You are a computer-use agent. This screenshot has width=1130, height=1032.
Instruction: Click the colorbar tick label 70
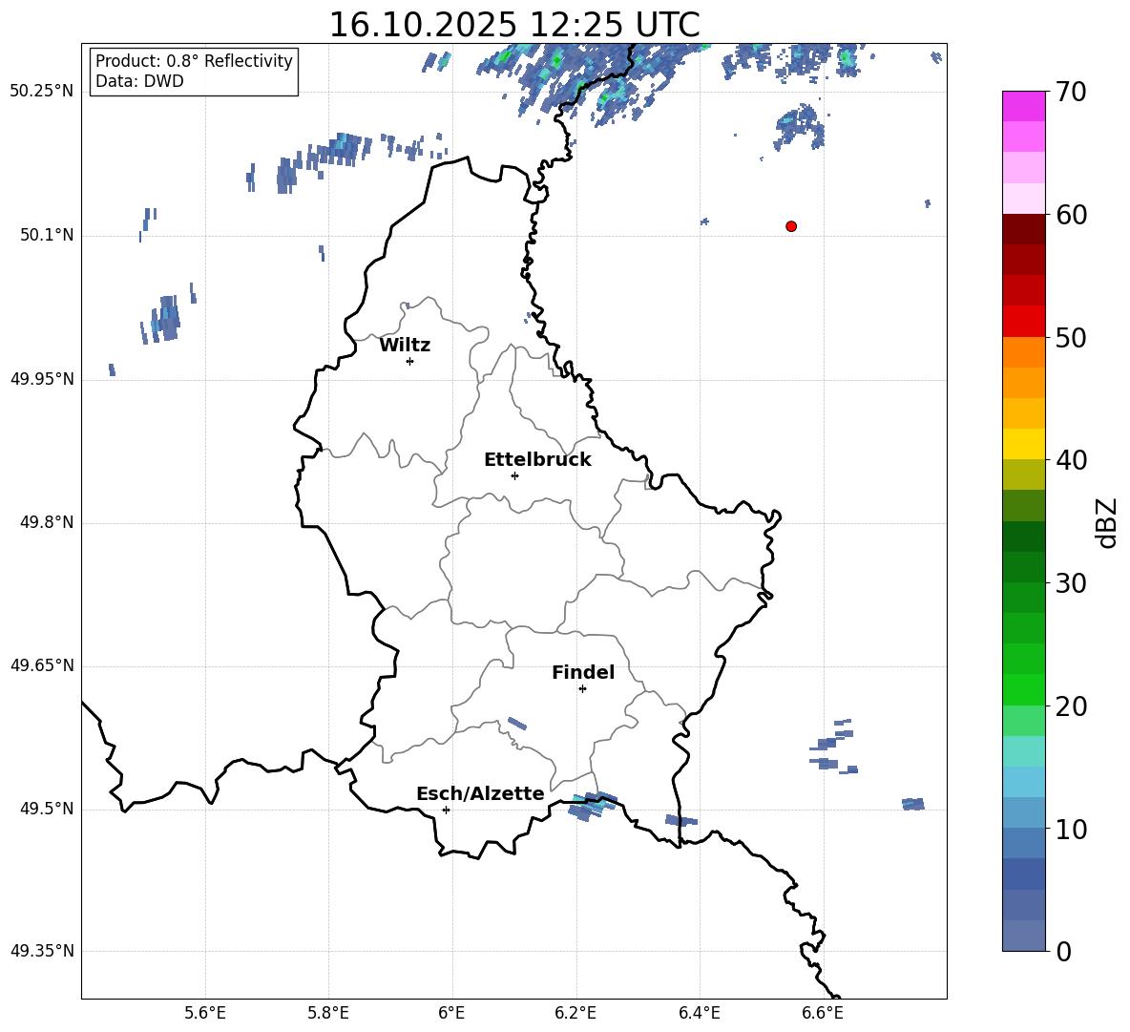point(1071,92)
